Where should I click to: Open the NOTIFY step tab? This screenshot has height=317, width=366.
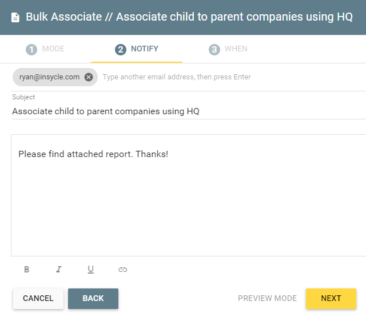click(137, 49)
